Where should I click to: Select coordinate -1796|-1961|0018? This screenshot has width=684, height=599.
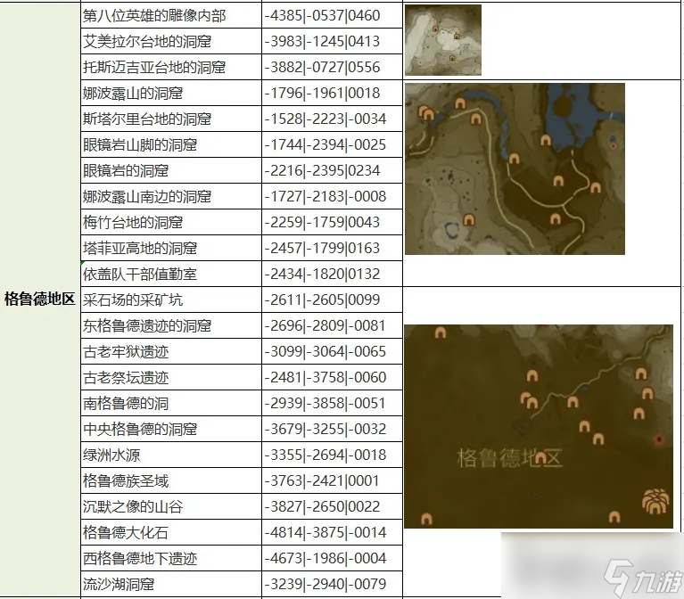(x=322, y=93)
